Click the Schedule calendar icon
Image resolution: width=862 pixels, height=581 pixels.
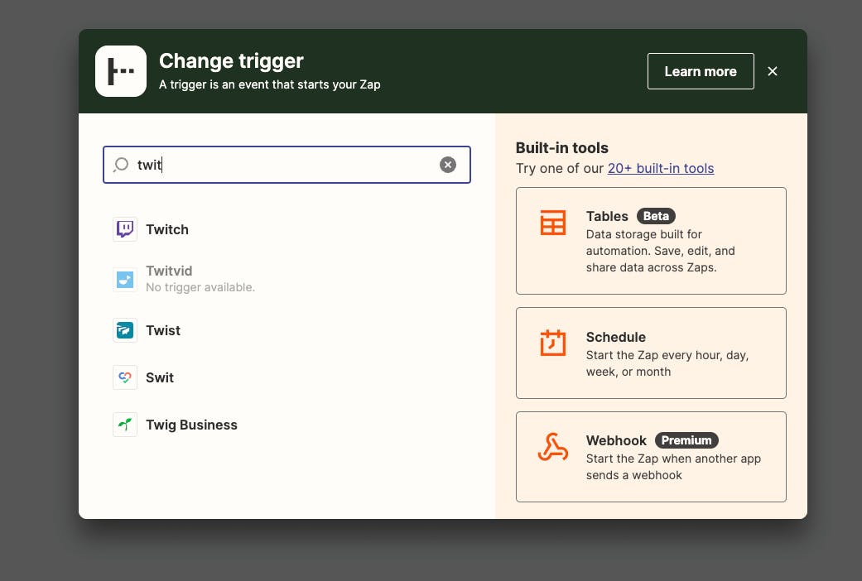click(x=552, y=343)
